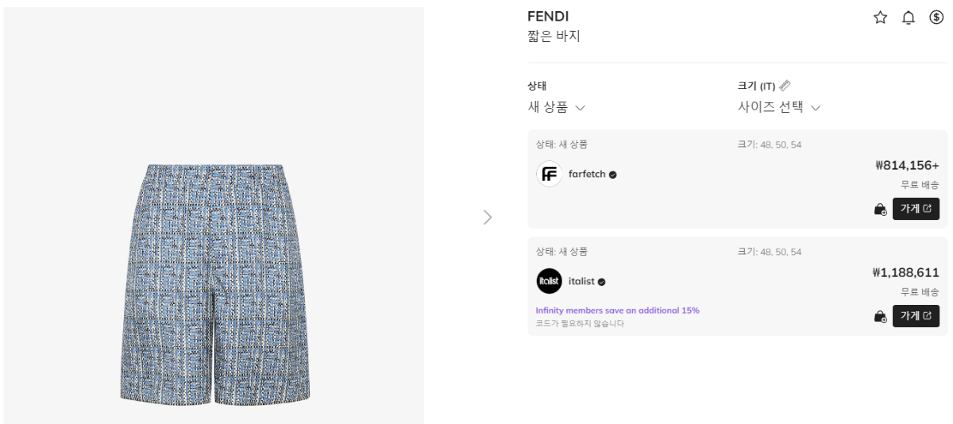Open the FENDI brand link
The image size is (953, 424).
click(x=548, y=17)
